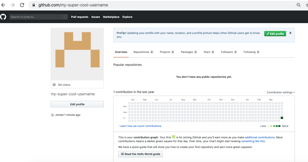Click the Less label in graph legend

click(x=263, y=126)
